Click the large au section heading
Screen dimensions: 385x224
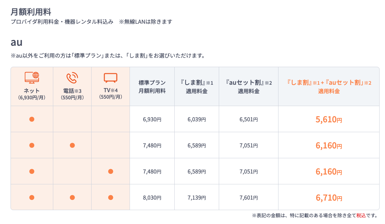[x=17, y=42]
